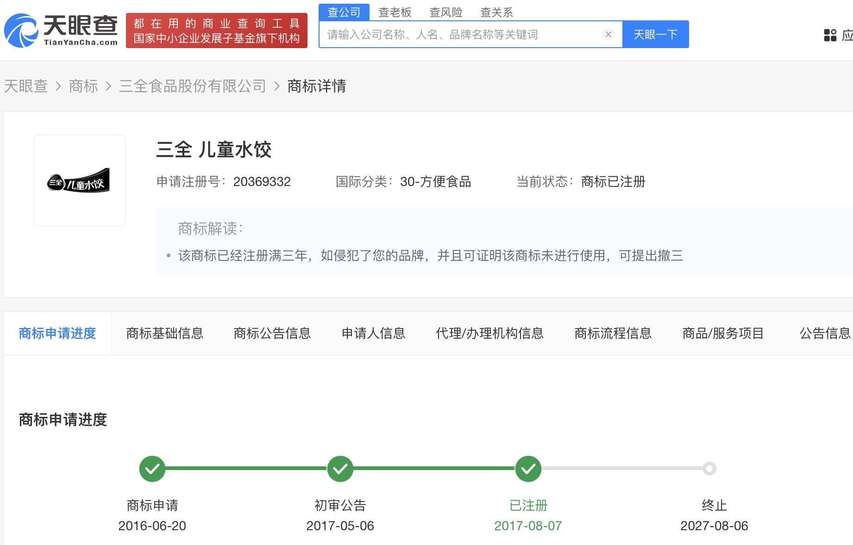The image size is (853, 545).
Task: Open the 申请人信息 tab
Action: [374, 333]
